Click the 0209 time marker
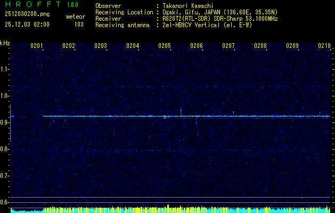The width and height of the screenshot is (335, 213). [292, 46]
